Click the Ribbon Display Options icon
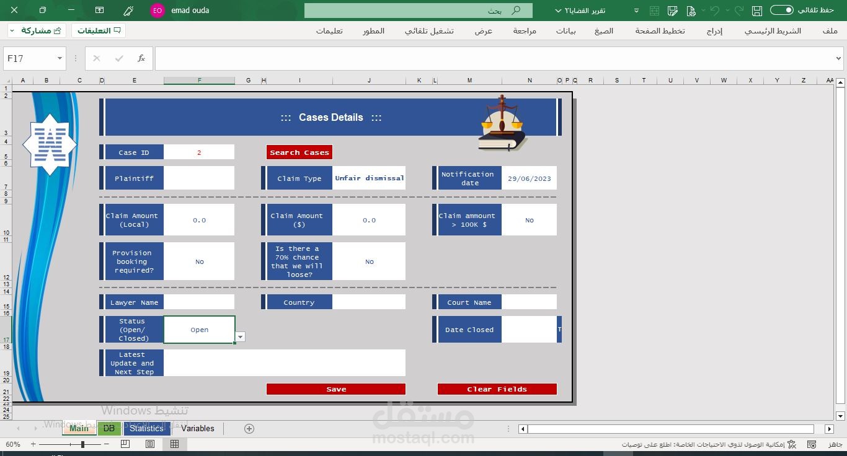847x456 pixels. click(x=99, y=11)
